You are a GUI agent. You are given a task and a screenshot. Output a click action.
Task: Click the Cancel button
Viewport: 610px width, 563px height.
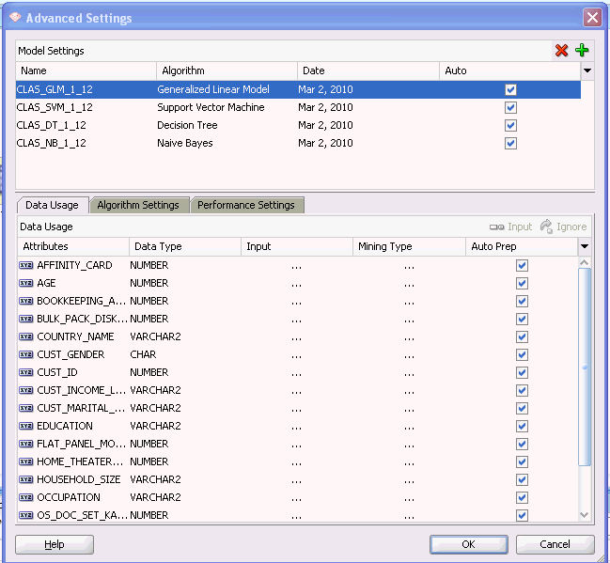[555, 544]
